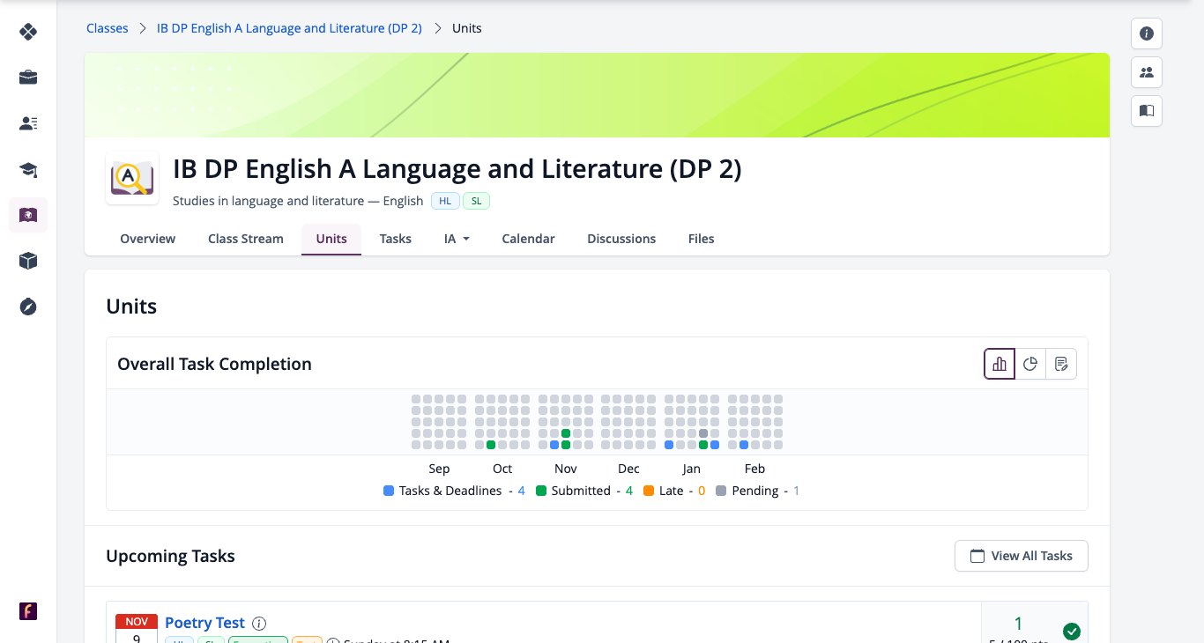Open the profile list sidebar icon
Viewport: 1204px width, 643px height.
pos(28,123)
